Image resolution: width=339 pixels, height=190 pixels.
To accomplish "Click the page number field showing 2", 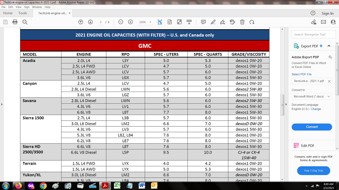I will pos(101,22).
